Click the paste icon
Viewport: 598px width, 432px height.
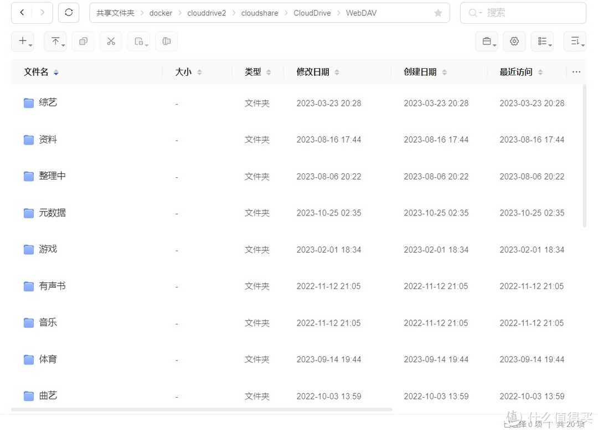(138, 41)
